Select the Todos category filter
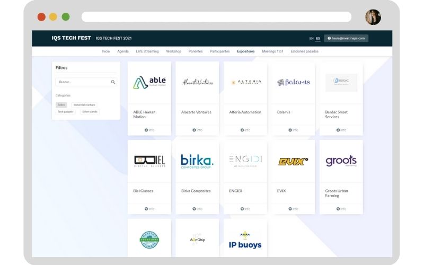Viewport: 424px width, 265px height. click(x=61, y=104)
